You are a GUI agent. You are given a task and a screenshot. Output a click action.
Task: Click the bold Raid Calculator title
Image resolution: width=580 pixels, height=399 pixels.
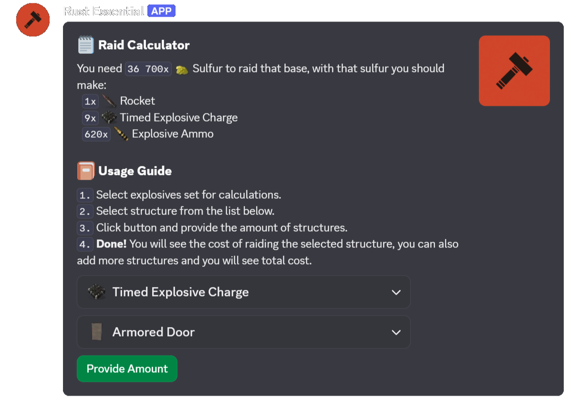tap(144, 44)
